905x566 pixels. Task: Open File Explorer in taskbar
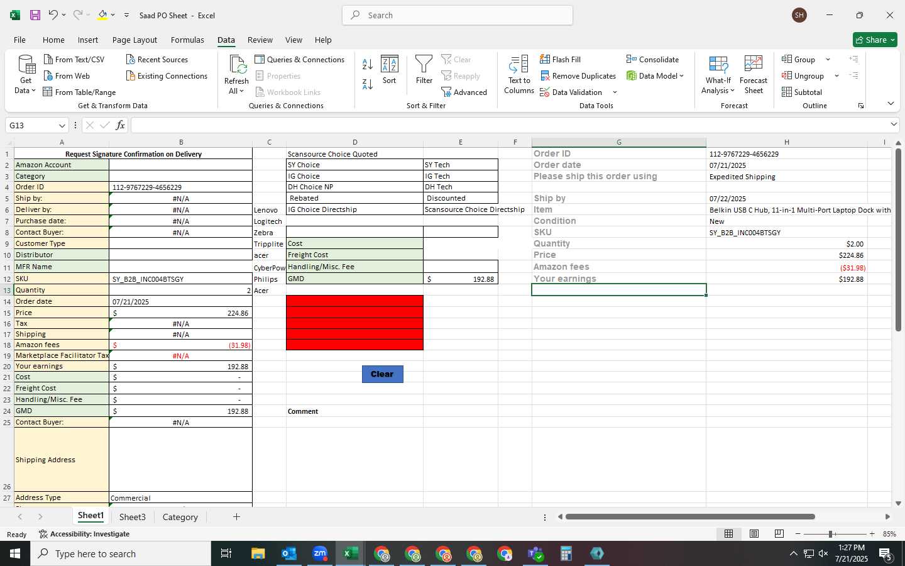[258, 553]
